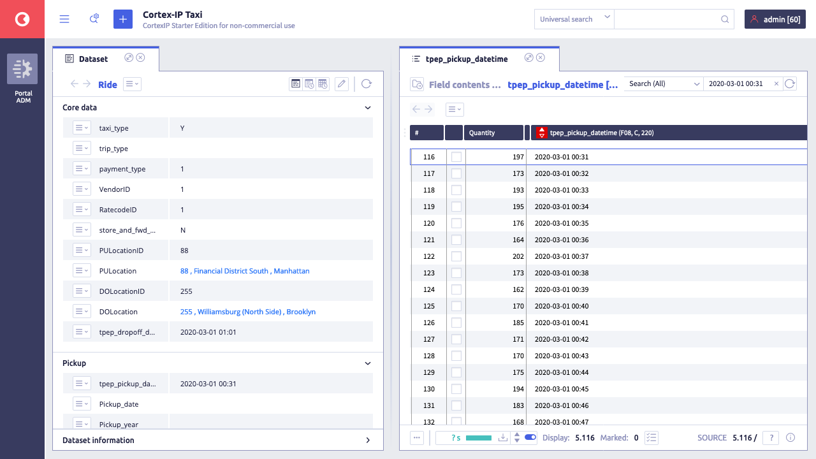Collapse the Core data section
This screenshot has height=459, width=816.
pyautogui.click(x=368, y=108)
